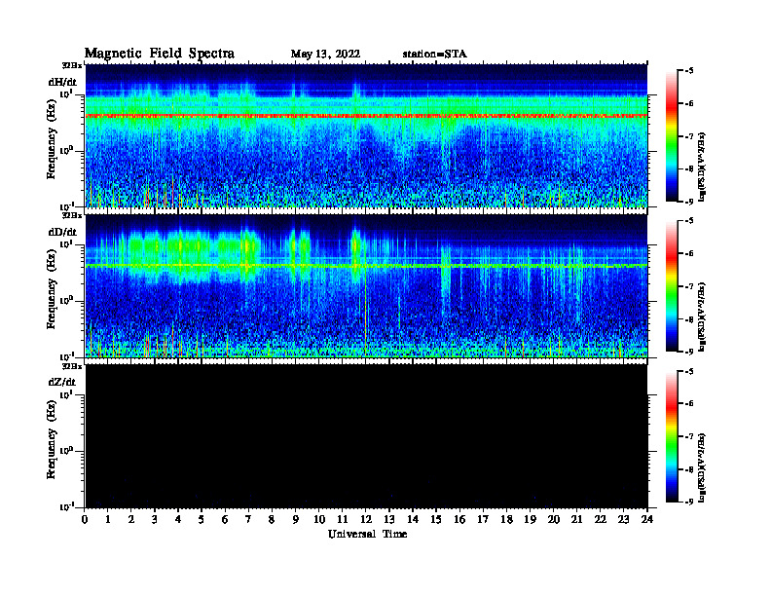Click the log PSD label beside dZ/dt color bar
This screenshot has width=771, height=596.
(702, 467)
